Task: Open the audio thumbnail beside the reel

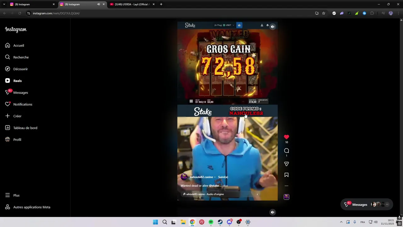Action: pos(287,197)
